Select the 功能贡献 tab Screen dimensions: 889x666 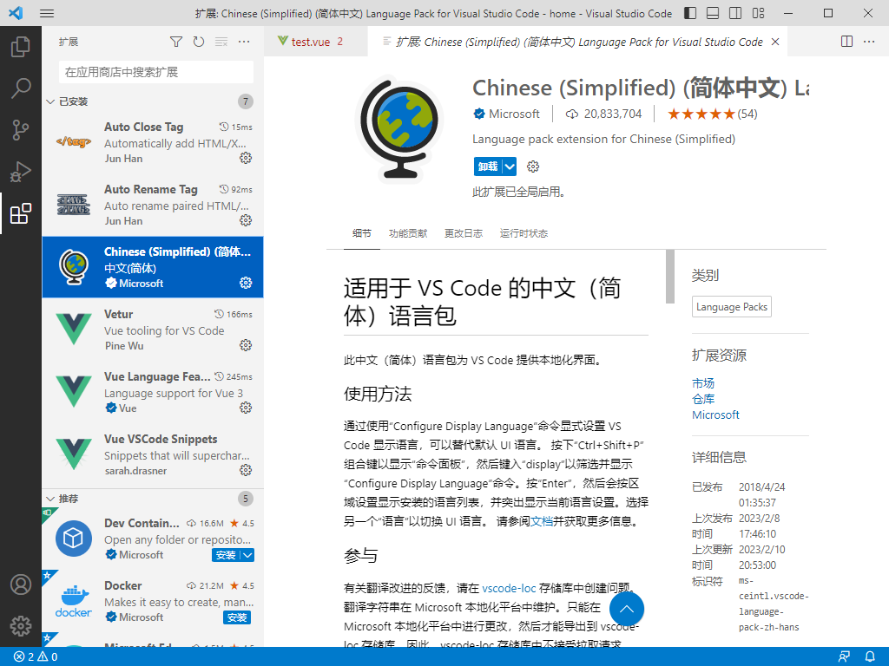coord(408,233)
